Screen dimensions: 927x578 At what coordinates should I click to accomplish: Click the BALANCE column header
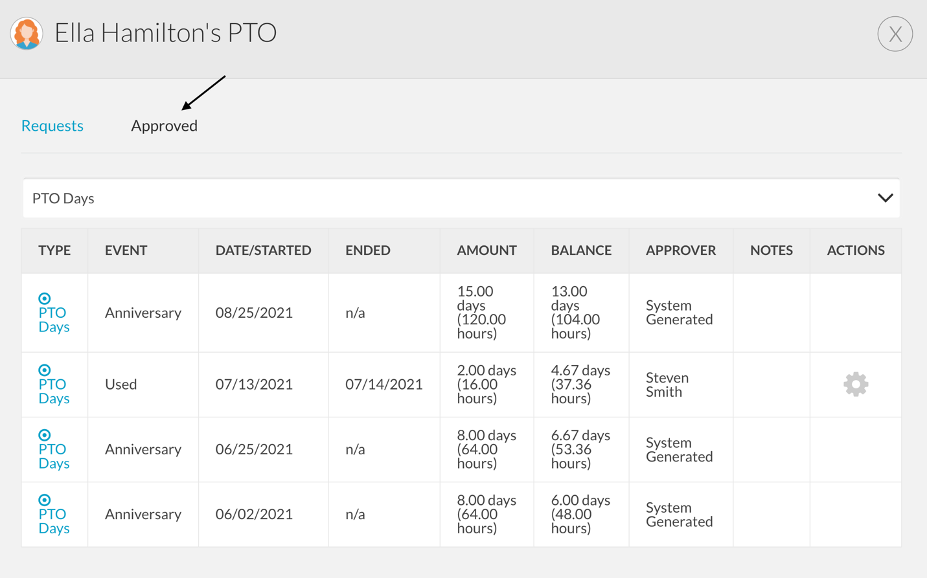coord(581,250)
